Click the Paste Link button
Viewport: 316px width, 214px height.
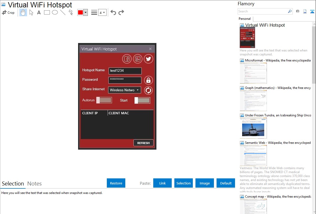pos(162,183)
